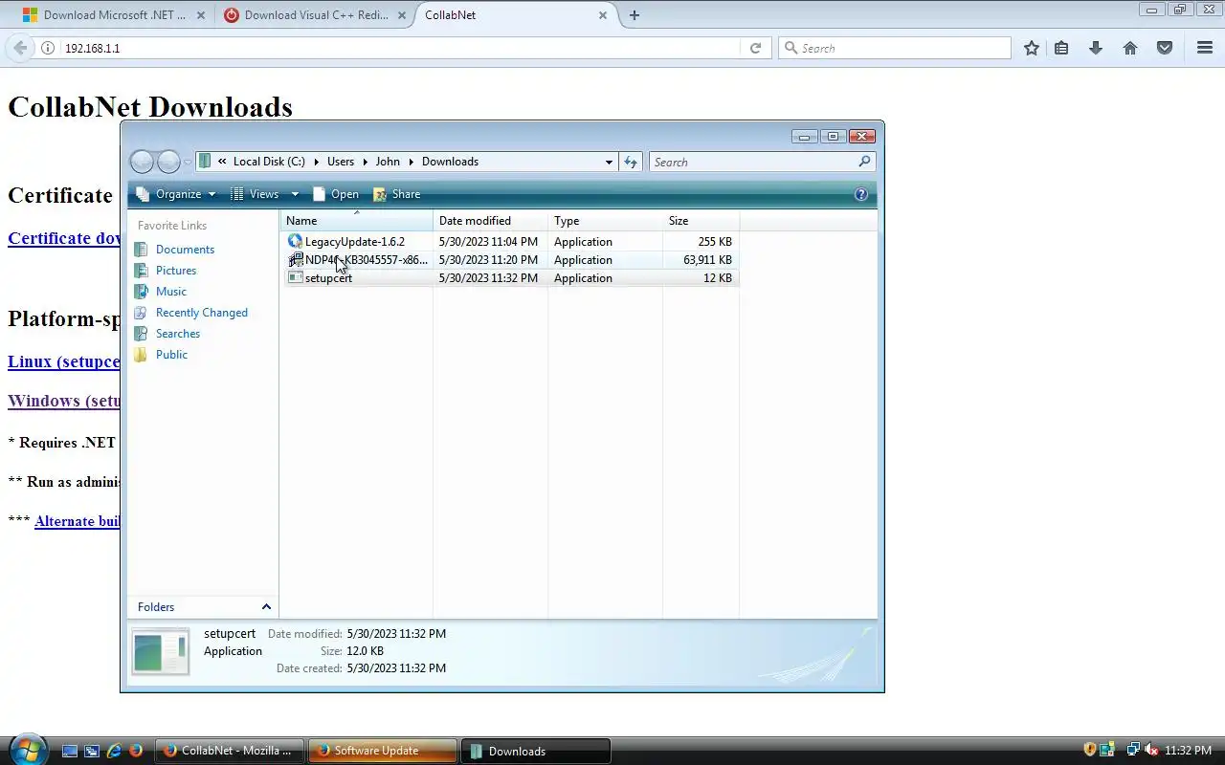1225x765 pixels.
Task: Refresh the Downloads folder view
Action: pyautogui.click(x=631, y=162)
